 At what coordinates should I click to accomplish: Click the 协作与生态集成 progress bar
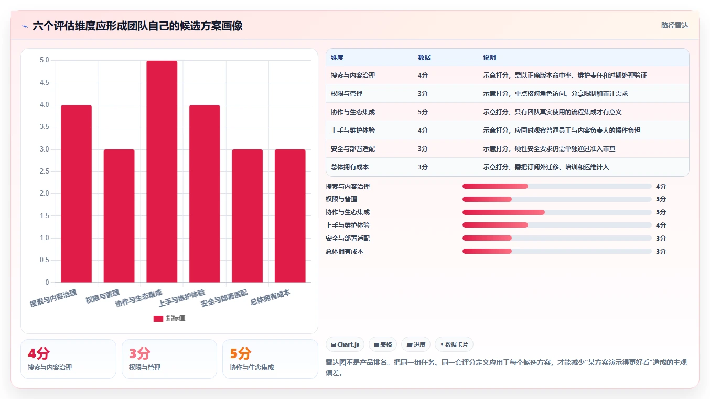(557, 212)
